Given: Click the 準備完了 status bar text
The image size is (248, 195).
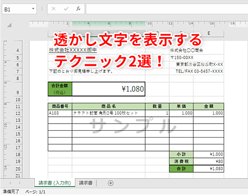Looking at the screenshot, I should (x=11, y=192).
